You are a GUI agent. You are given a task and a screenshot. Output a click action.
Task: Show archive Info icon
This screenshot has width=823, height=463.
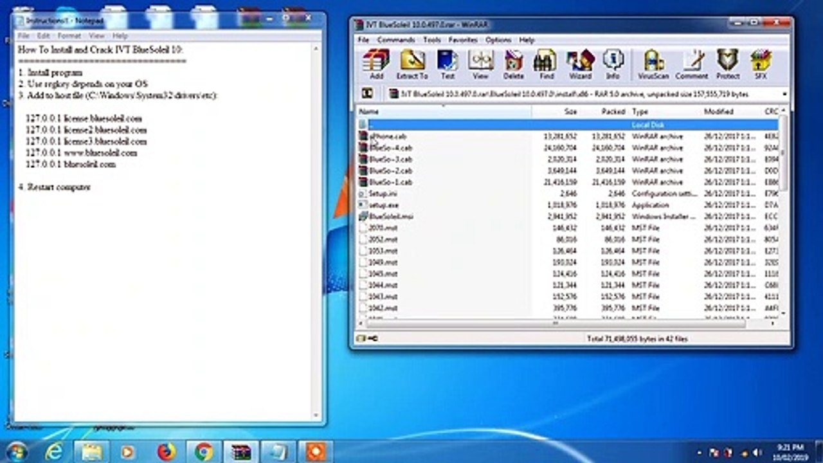(x=613, y=65)
